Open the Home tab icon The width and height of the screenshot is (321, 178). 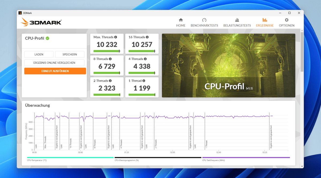tap(180, 20)
